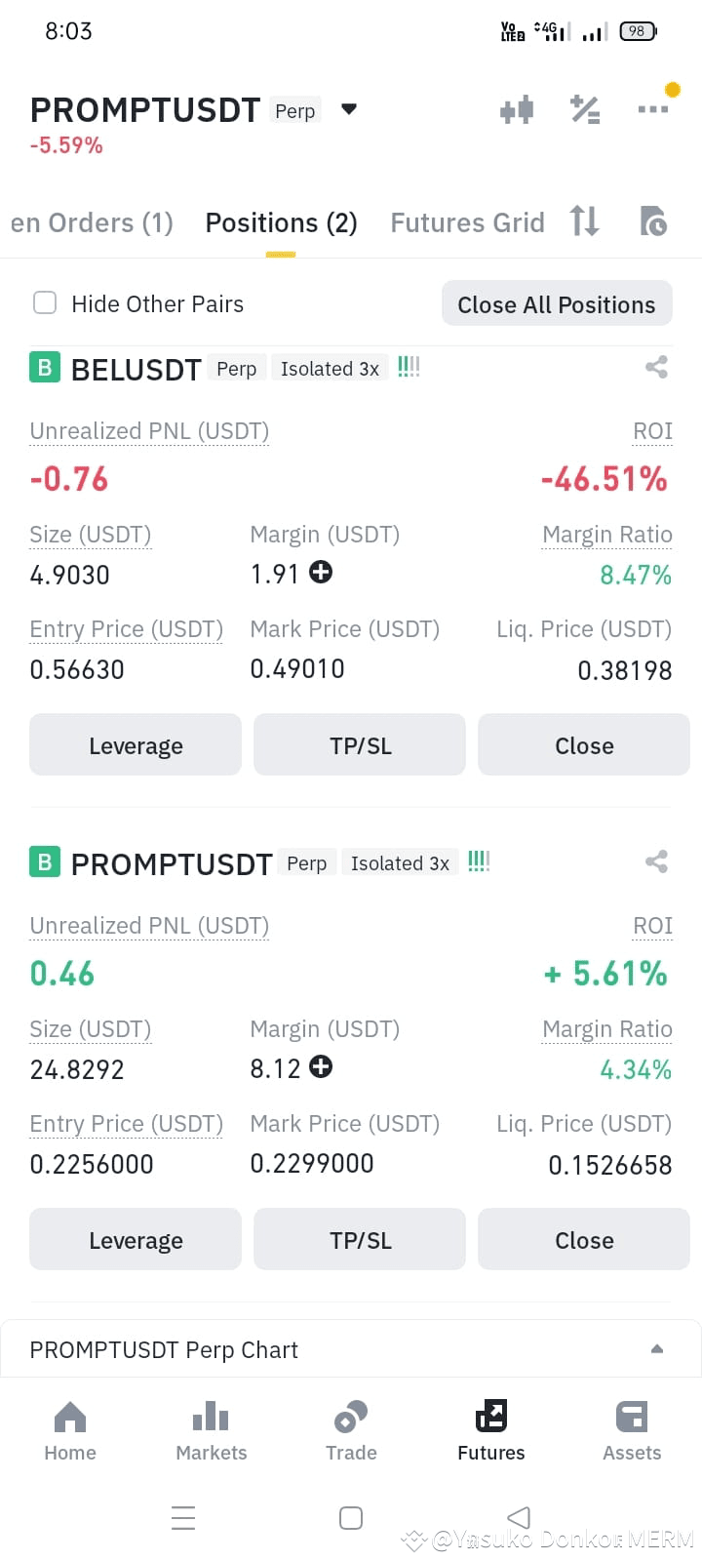The width and height of the screenshot is (702, 1561).
Task: Tap the Close All Positions button
Action: tap(557, 304)
